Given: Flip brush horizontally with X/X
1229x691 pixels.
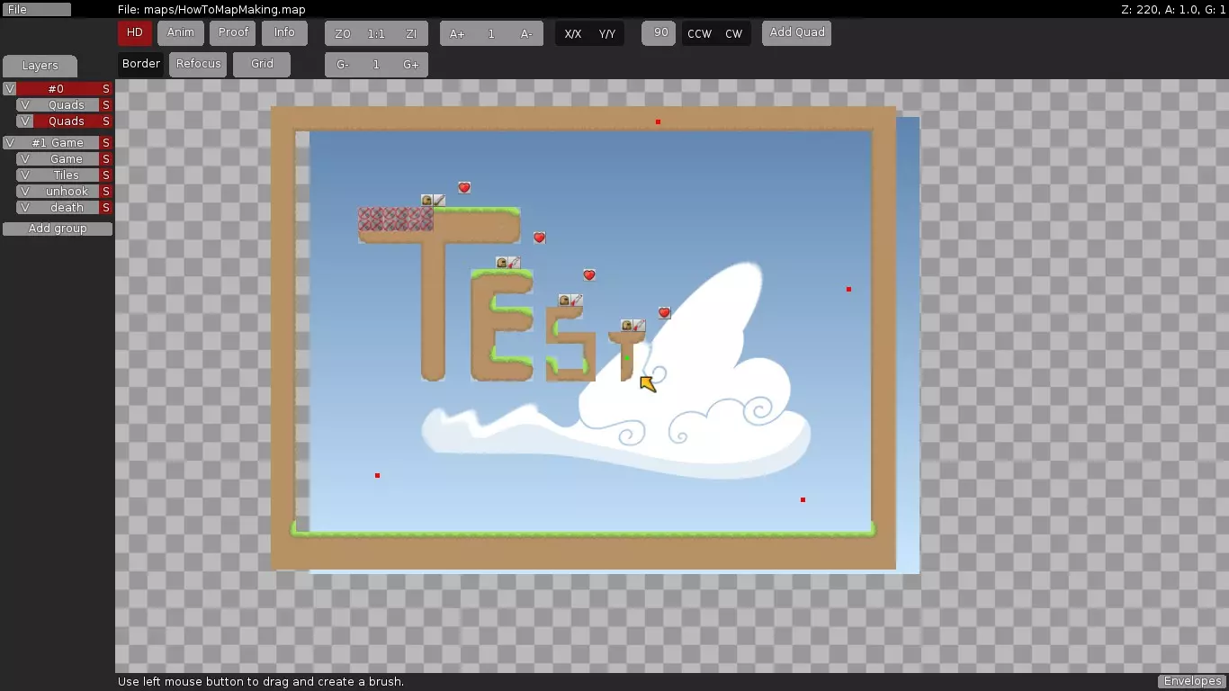Looking at the screenshot, I should (572, 34).
